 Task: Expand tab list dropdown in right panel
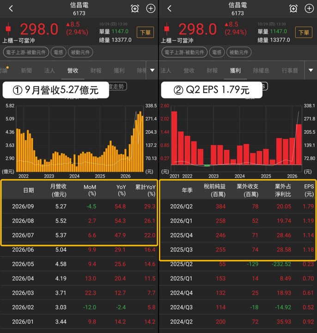pyautogui.click(x=311, y=70)
